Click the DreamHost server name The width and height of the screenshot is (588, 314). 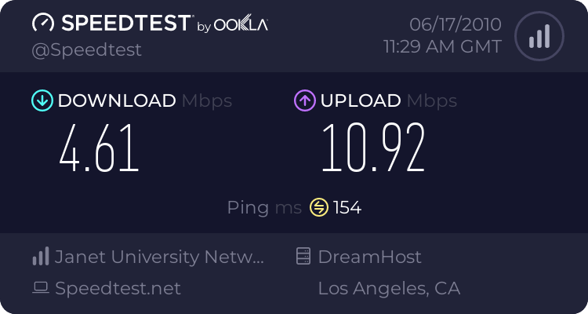(370, 257)
